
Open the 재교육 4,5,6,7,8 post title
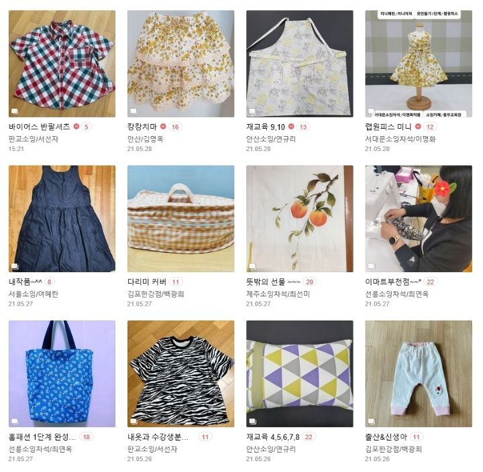273,437
